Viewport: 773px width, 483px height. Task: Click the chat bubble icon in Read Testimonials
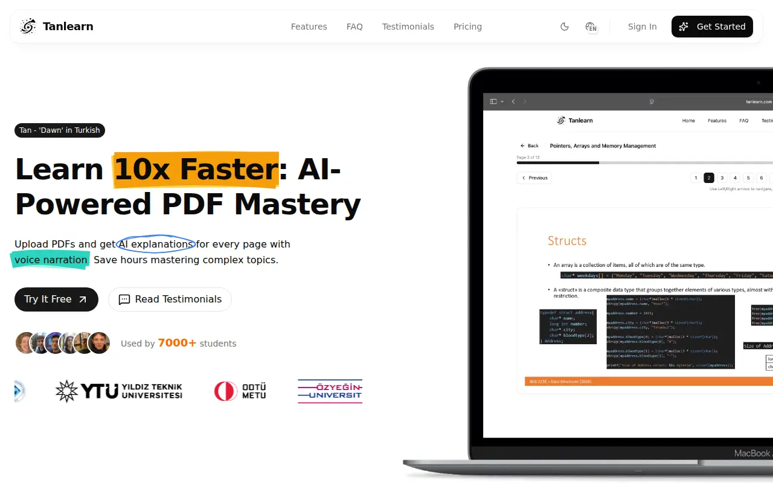[x=124, y=299]
